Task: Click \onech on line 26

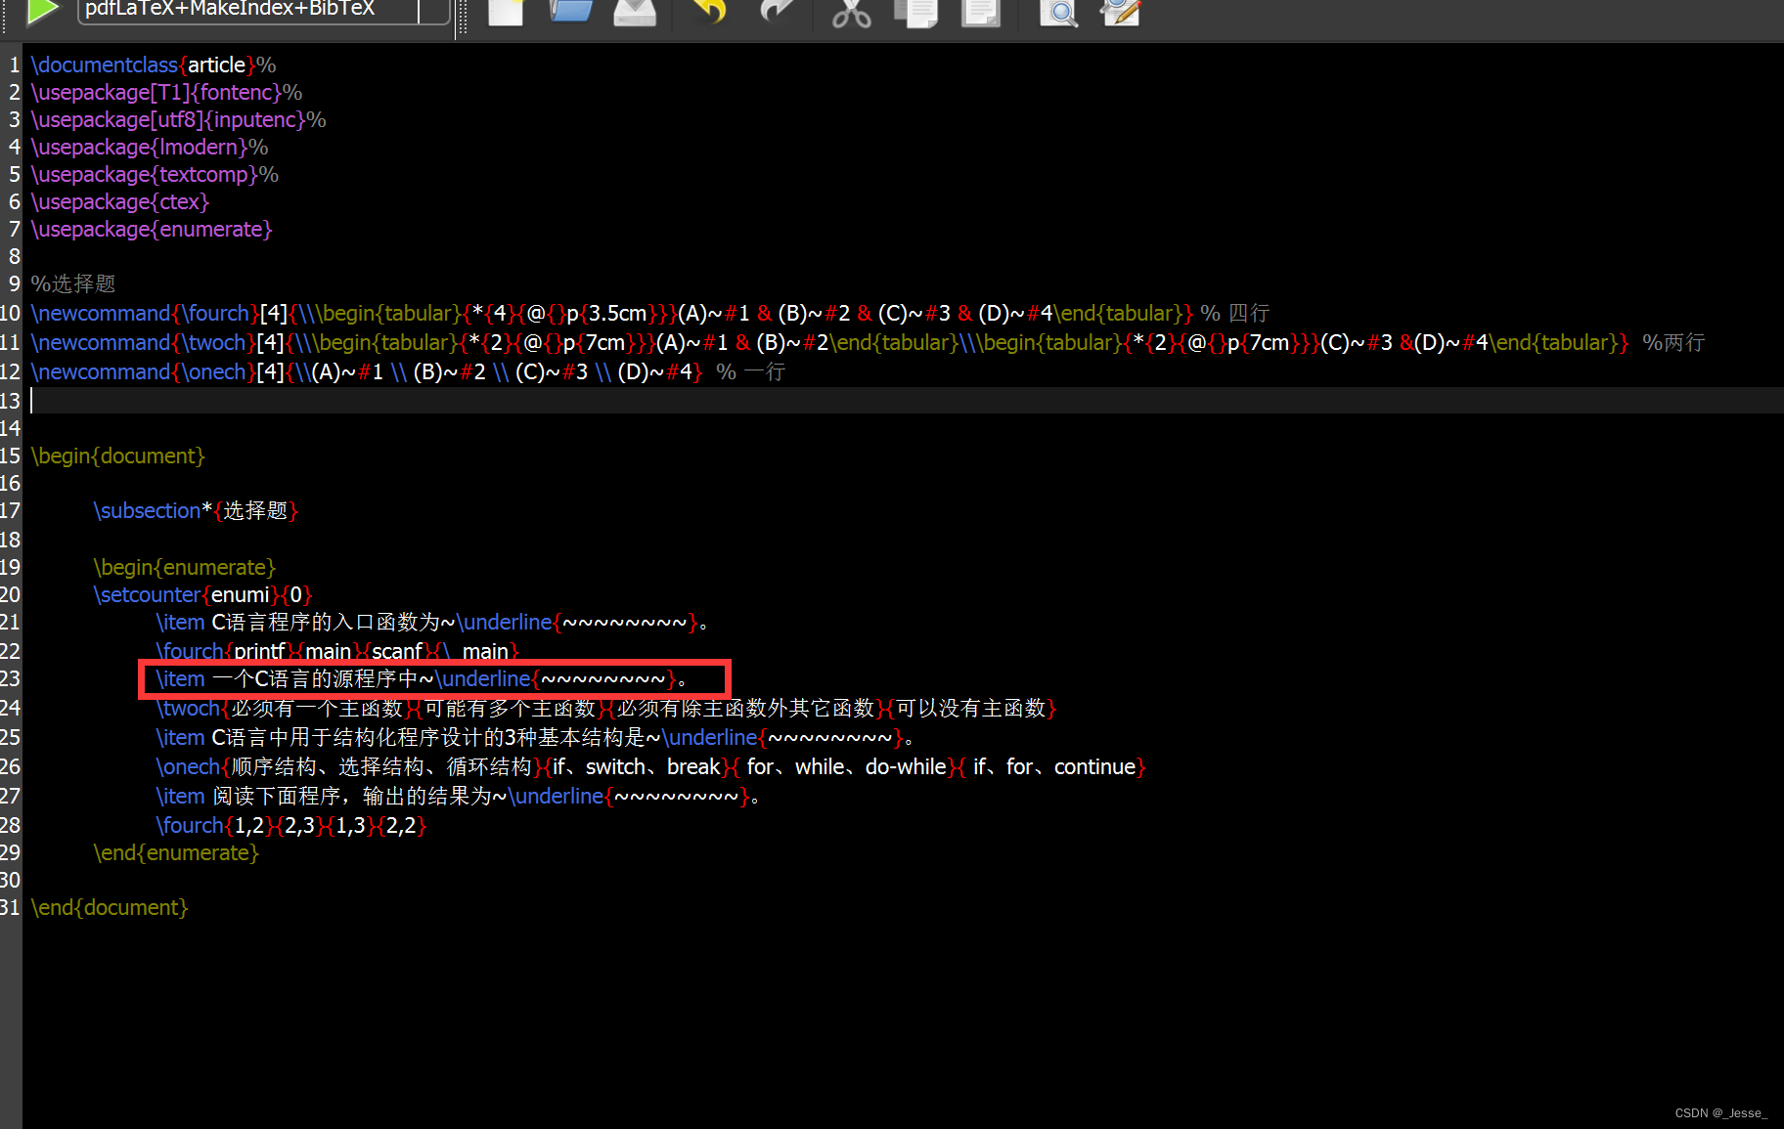Action: click(189, 766)
